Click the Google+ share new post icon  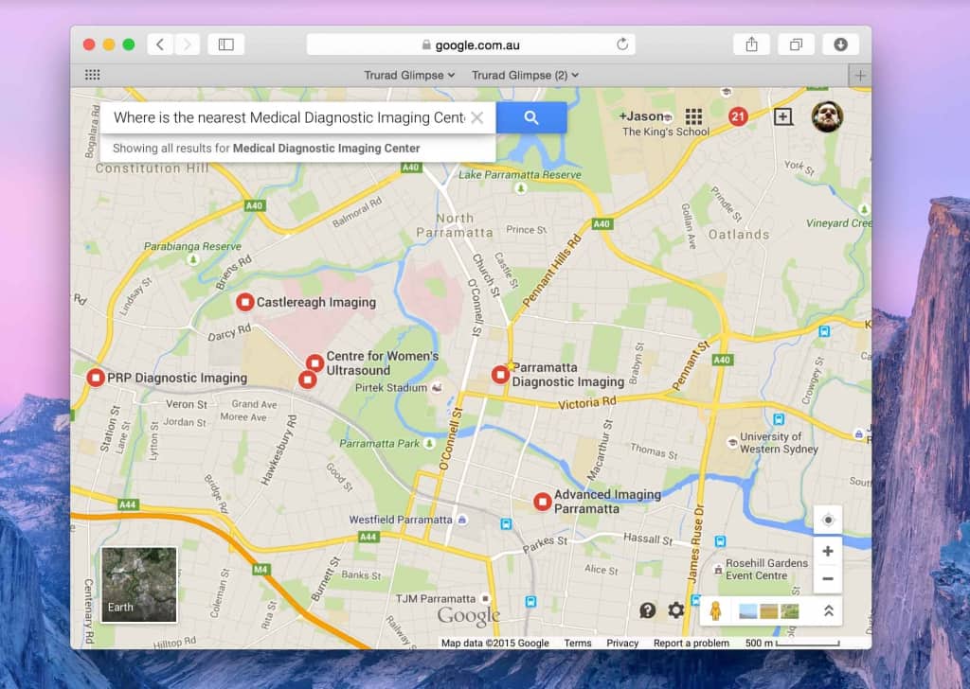[783, 116]
